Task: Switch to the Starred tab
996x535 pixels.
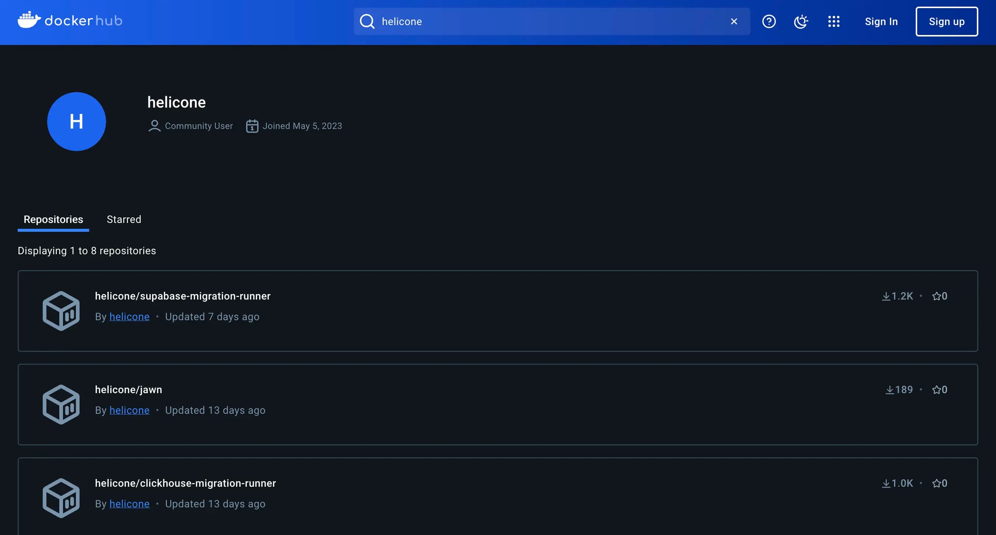Action: (124, 219)
